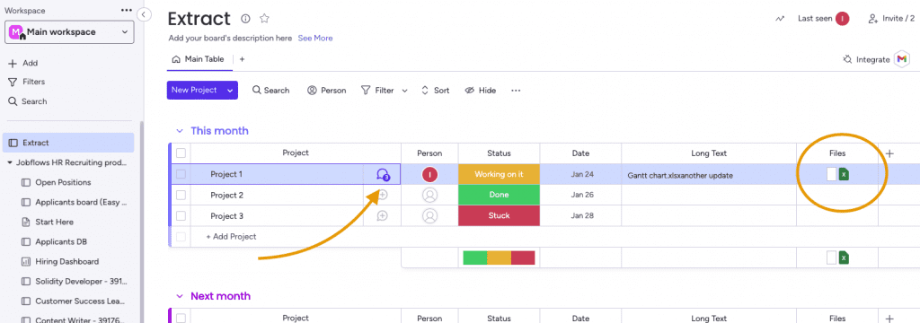Image resolution: width=920 pixels, height=323 pixels.
Task: Open the New Project dropdown arrow
Action: (231, 91)
